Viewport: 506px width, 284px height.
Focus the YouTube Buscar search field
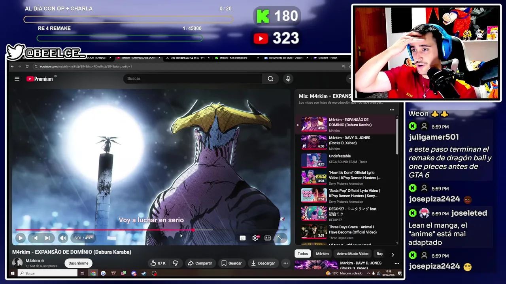pyautogui.click(x=193, y=78)
